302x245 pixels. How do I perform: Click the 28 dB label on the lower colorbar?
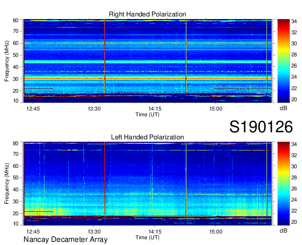pos(294,178)
